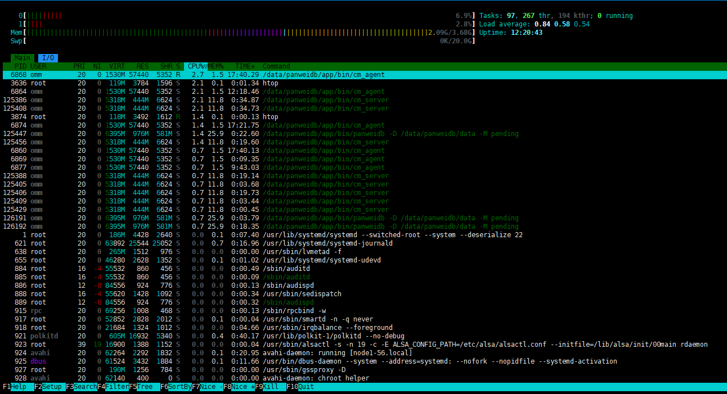
Task: Select panweidb process PID 125447
Action: click(x=363, y=134)
